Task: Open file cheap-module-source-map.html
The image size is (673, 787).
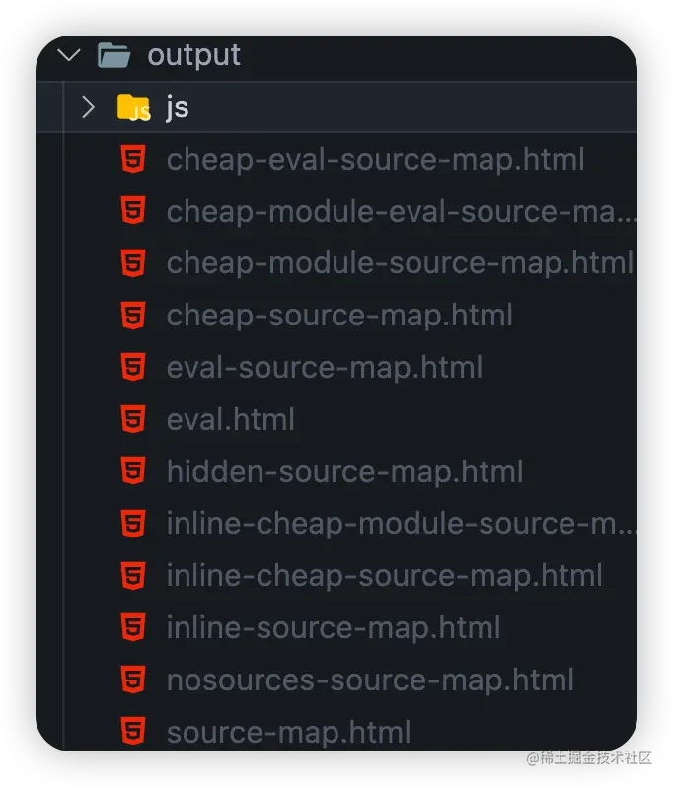Action: pos(401,264)
